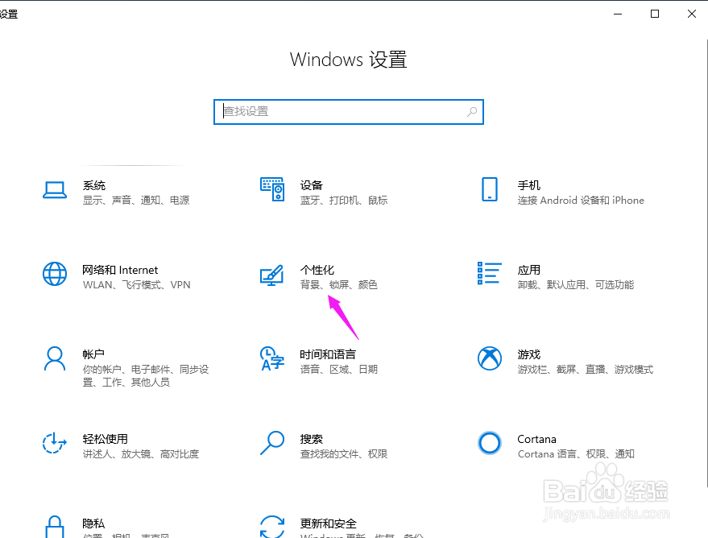708x538 pixels.
Task: Click 'WLAN、飞行模式、VPN' description
Action: (x=137, y=285)
